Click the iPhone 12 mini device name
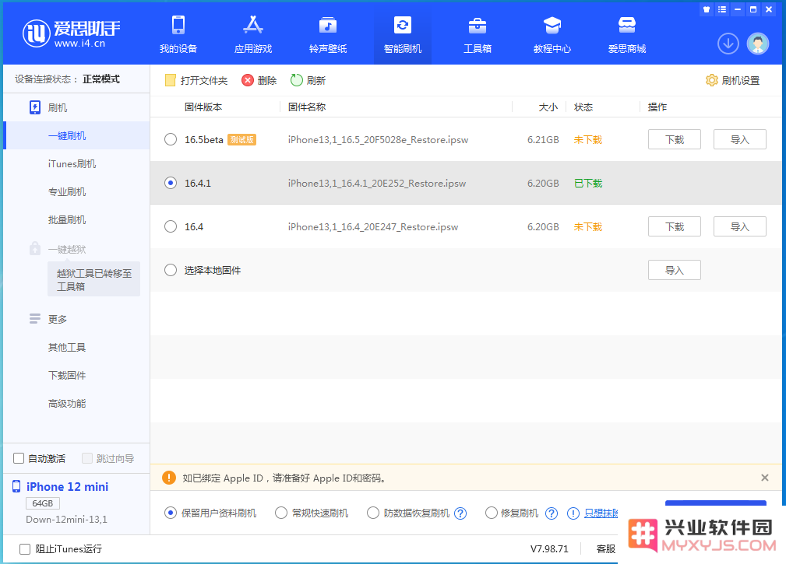 pyautogui.click(x=67, y=486)
